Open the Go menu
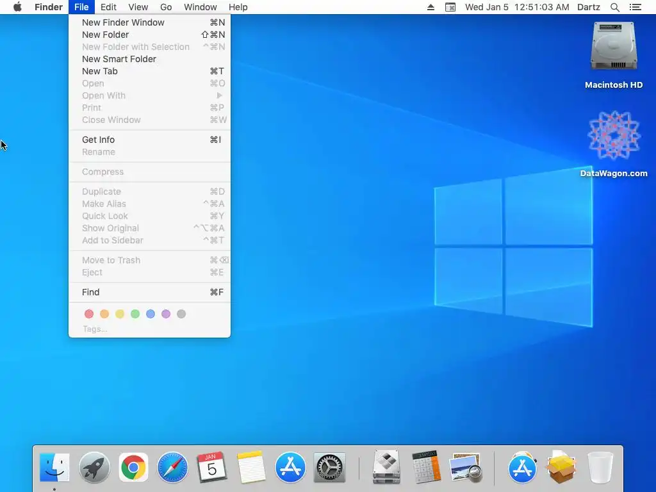The width and height of the screenshot is (656, 492). tap(166, 7)
